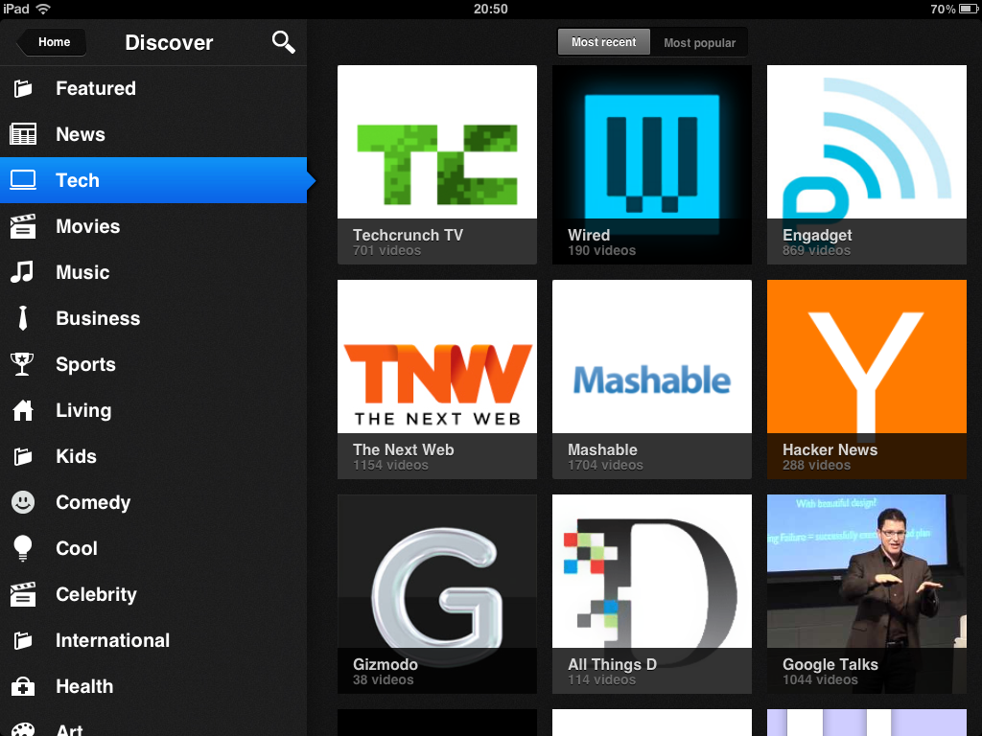The image size is (982, 736).
Task: Tap the Wi-Fi icon in status bar
Action: coord(42,9)
